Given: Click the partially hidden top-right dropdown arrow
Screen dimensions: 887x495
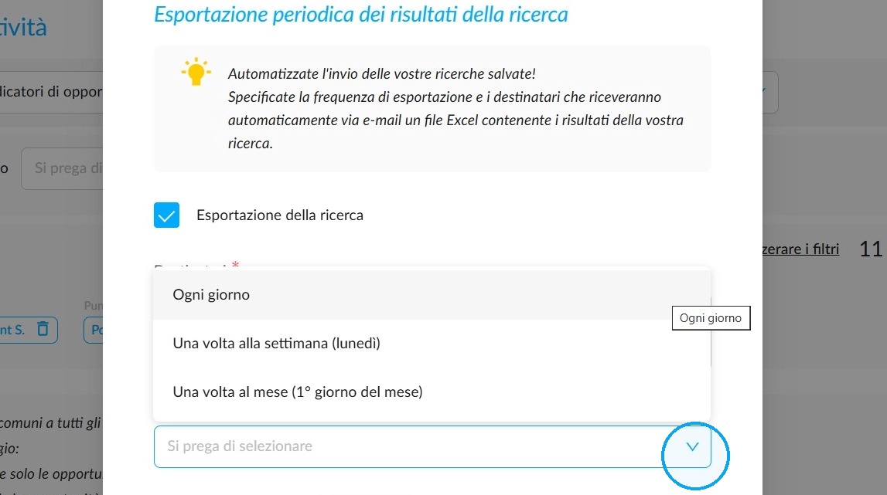Looking at the screenshot, I should tap(769, 92).
